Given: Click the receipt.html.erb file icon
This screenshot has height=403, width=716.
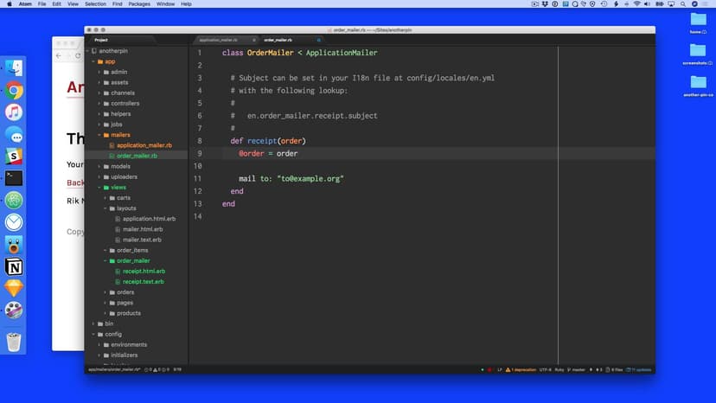Looking at the screenshot, I should click(118, 272).
